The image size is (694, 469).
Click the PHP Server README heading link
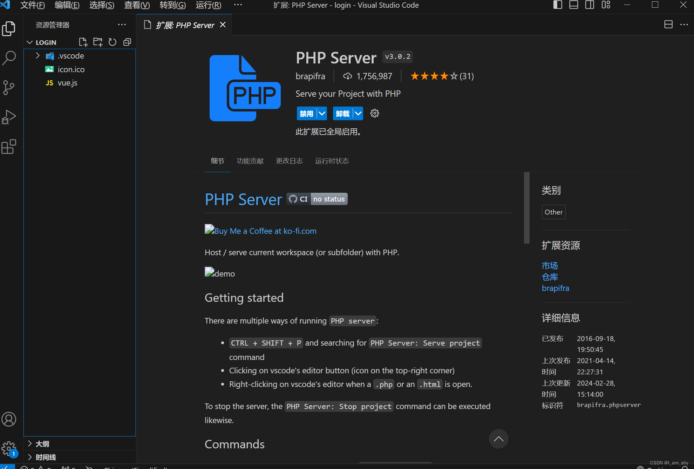pyautogui.click(x=244, y=199)
